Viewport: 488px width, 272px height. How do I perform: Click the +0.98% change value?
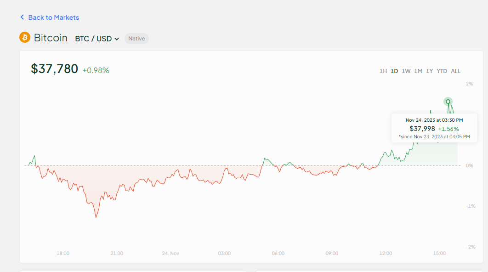coord(96,71)
